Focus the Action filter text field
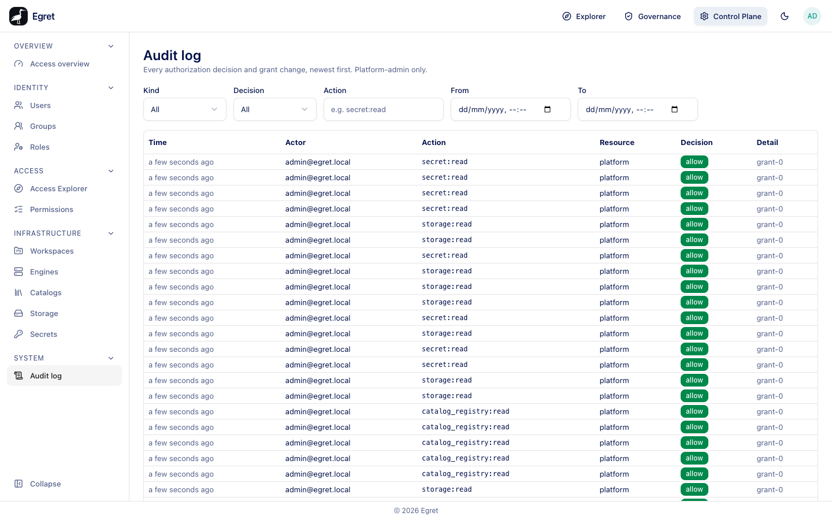 (384, 109)
